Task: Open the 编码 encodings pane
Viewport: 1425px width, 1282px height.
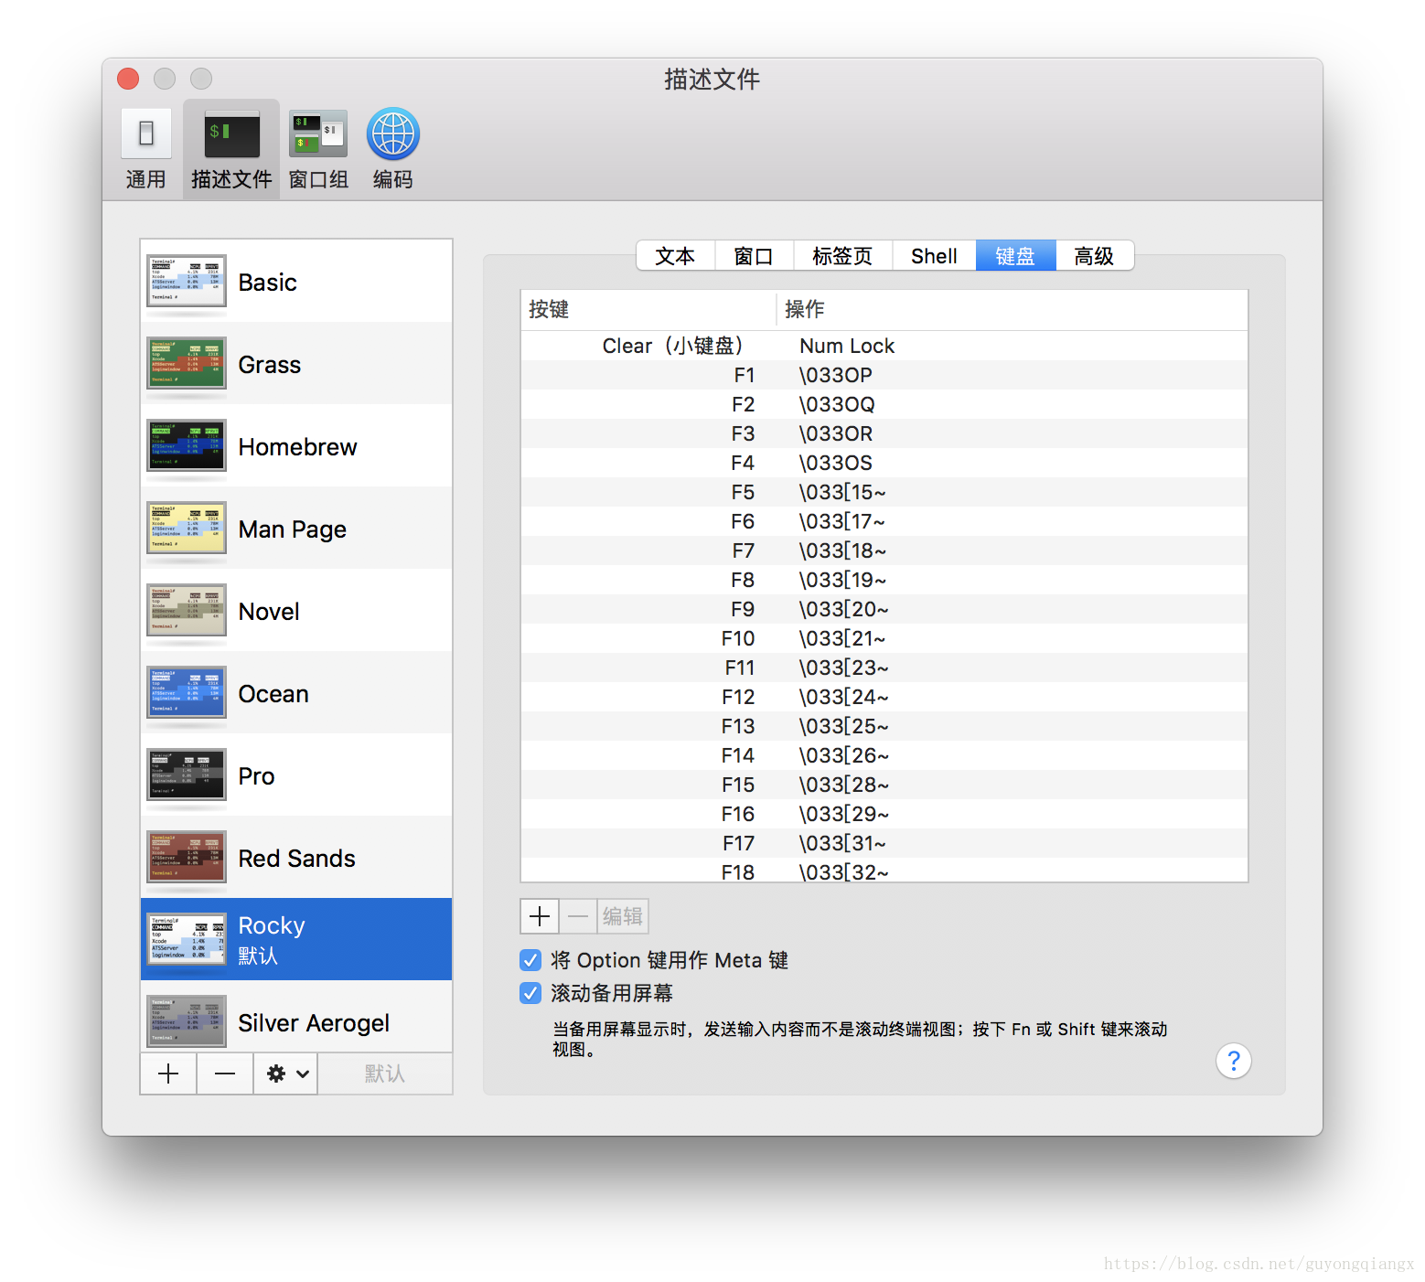Action: (x=393, y=149)
